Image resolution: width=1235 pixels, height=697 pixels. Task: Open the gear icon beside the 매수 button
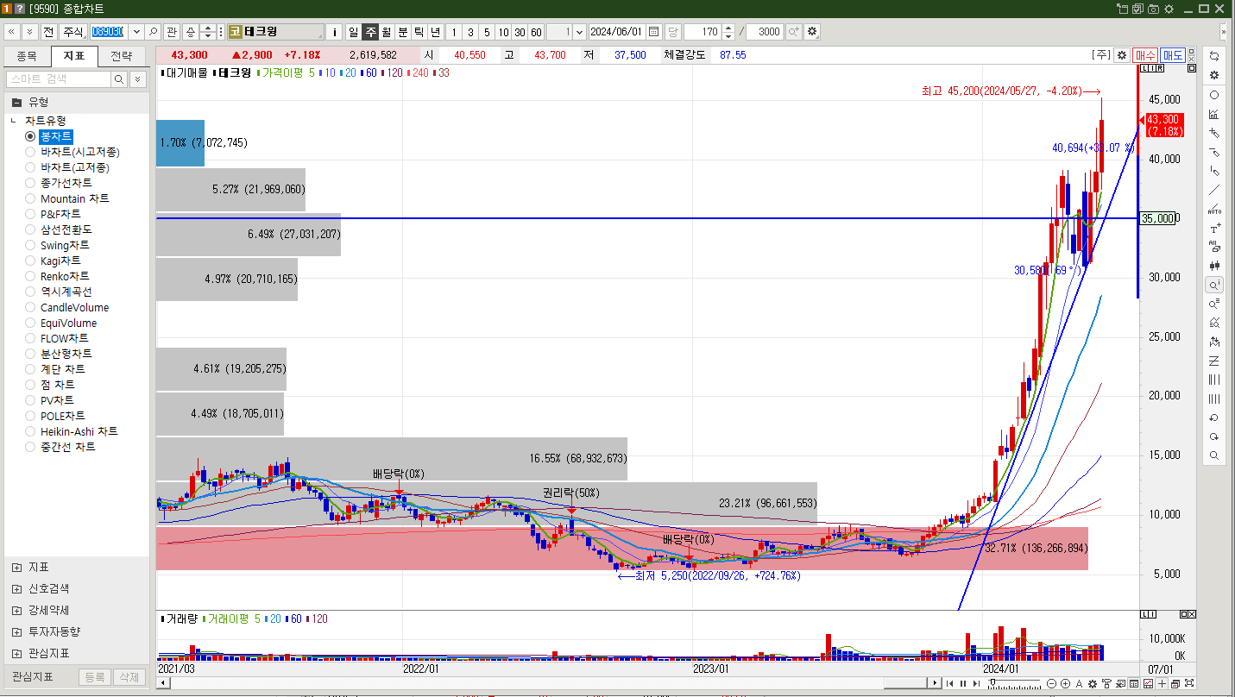click(x=1122, y=55)
